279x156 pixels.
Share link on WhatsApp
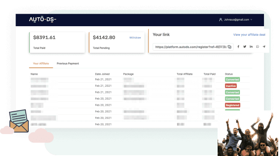[x=258, y=47]
